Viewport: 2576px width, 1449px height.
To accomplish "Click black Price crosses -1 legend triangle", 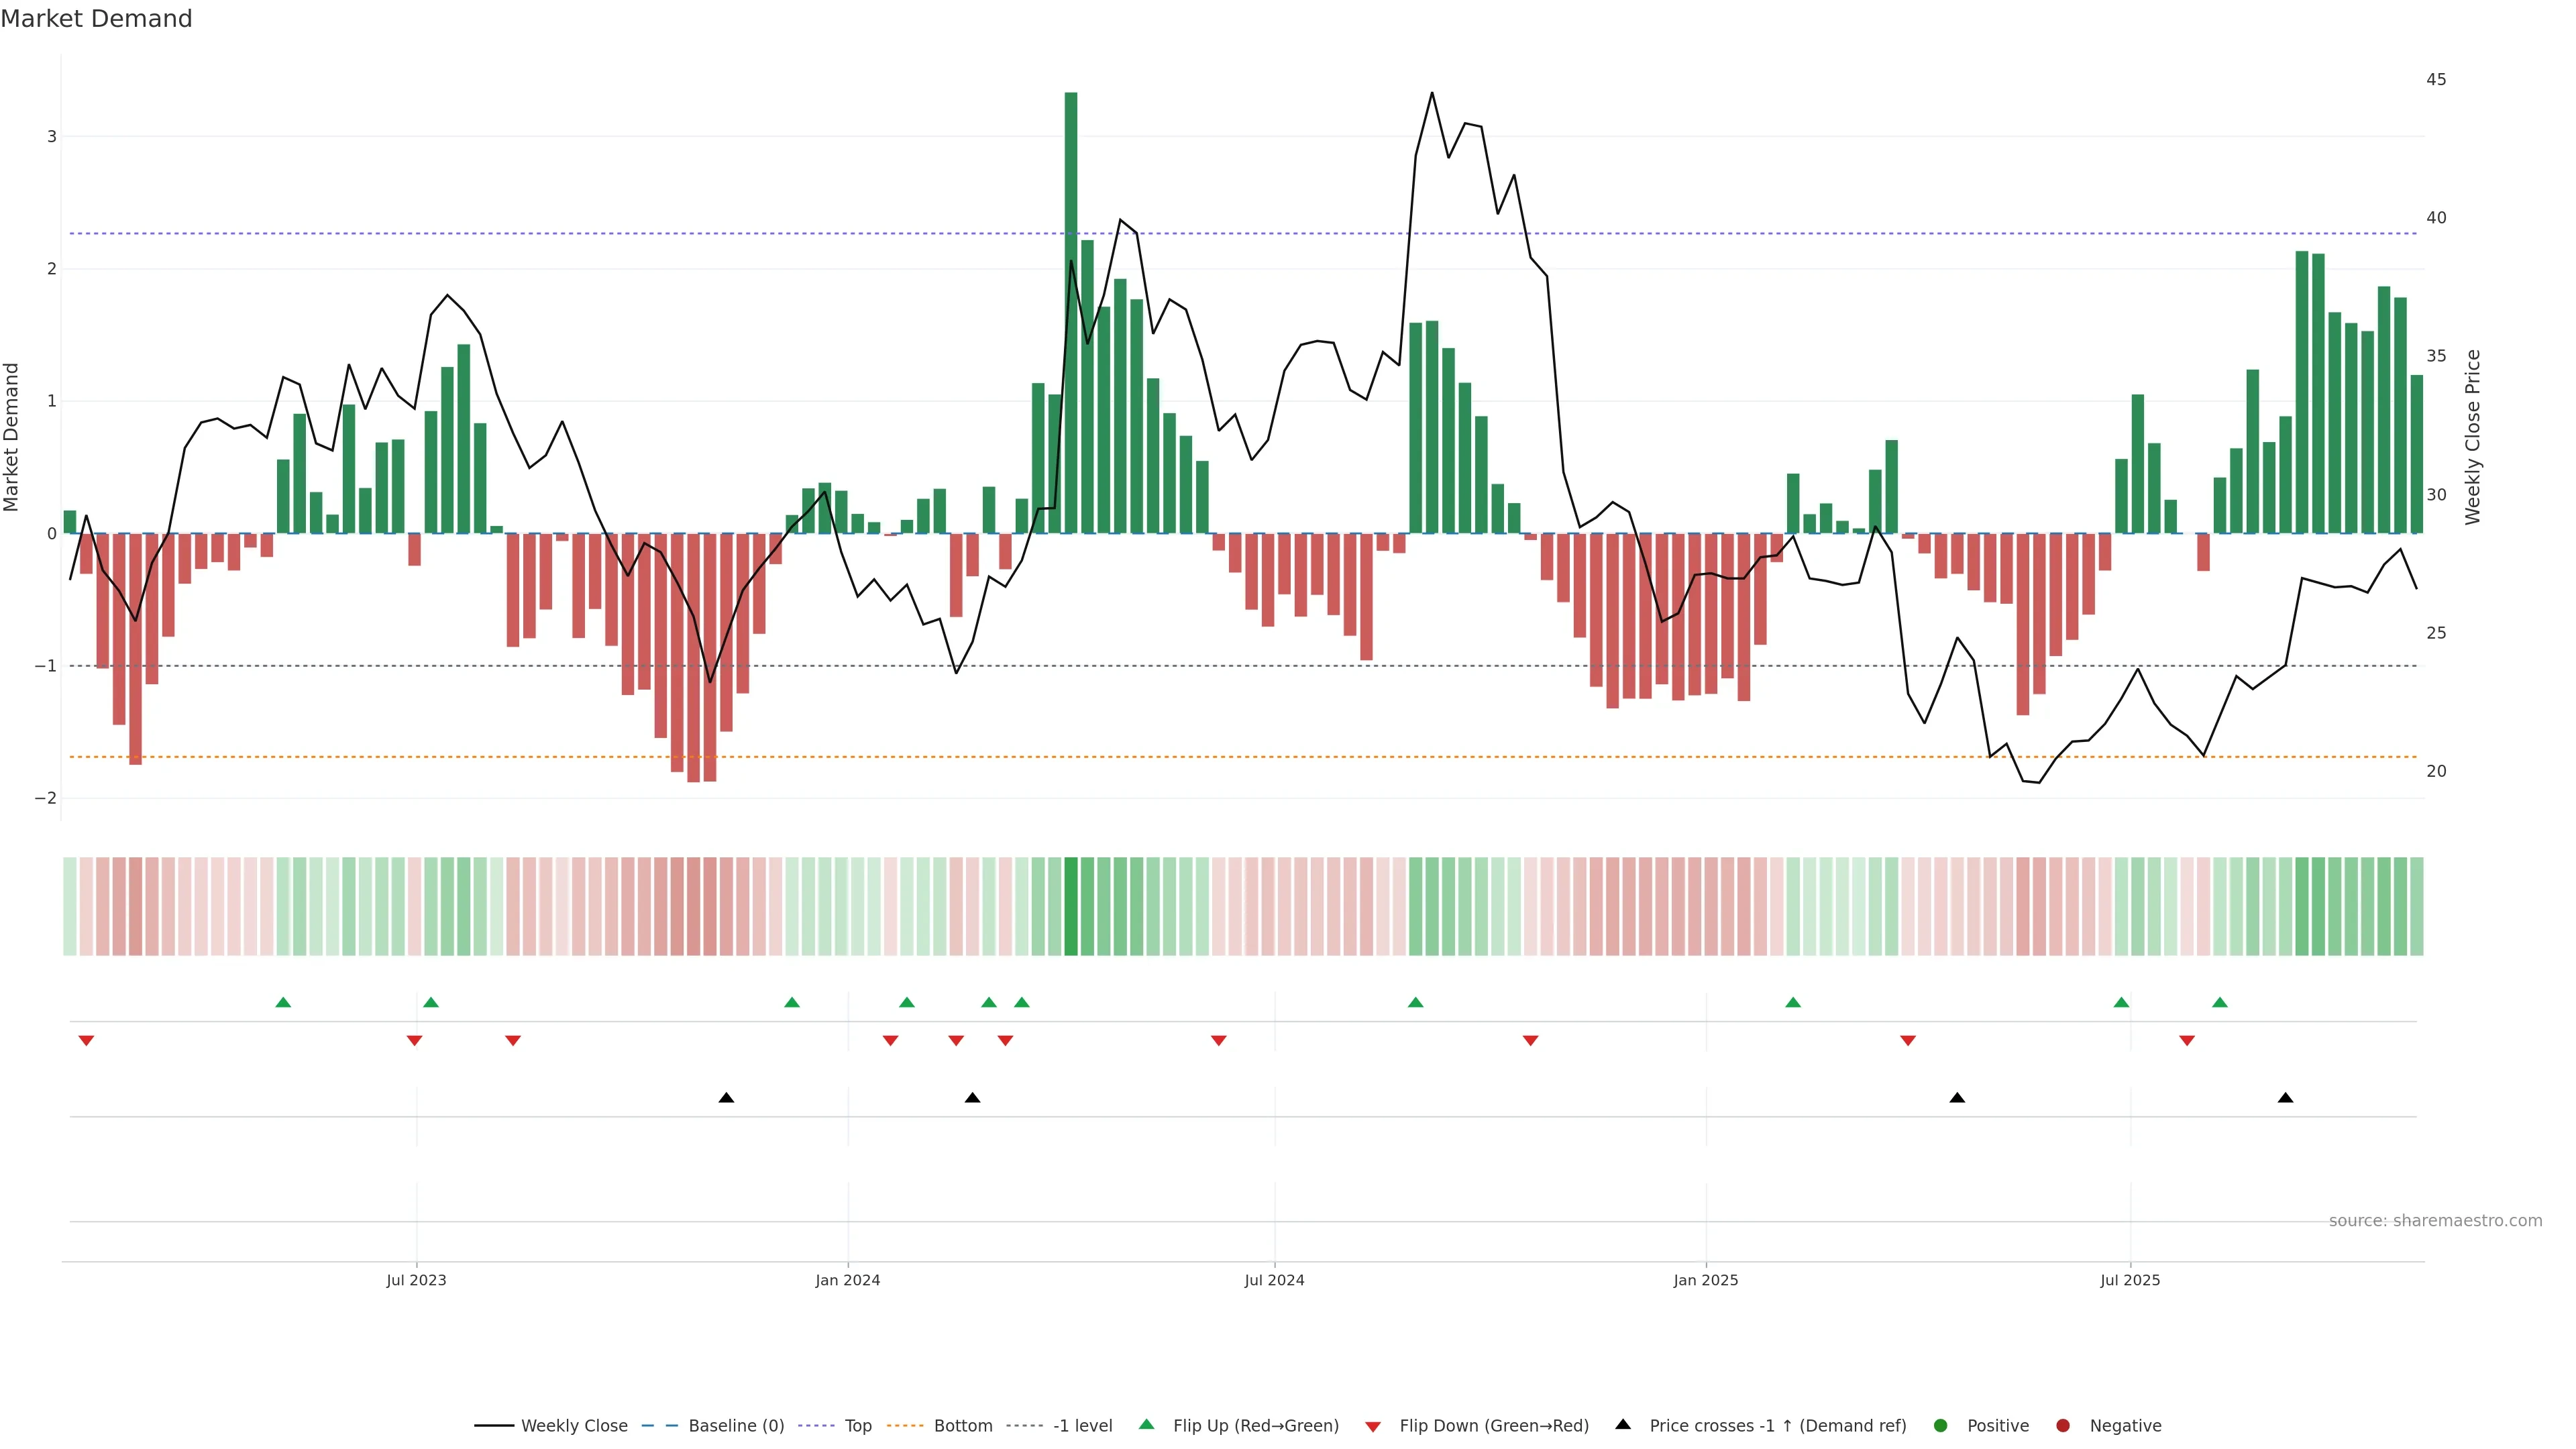I will pos(1623,1425).
